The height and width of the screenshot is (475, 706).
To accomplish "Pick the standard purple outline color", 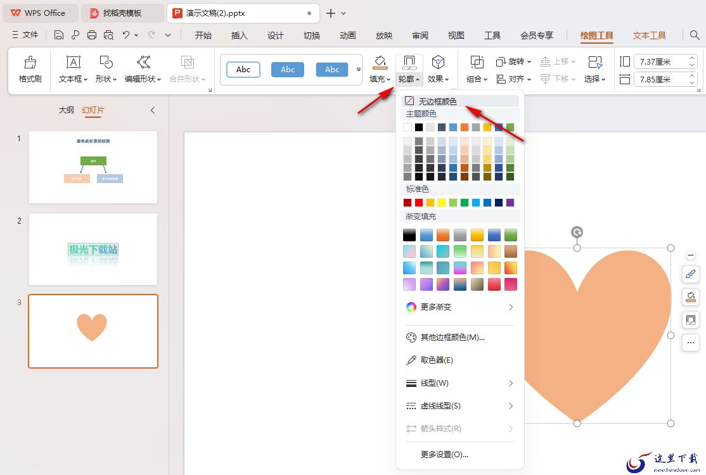I will [x=510, y=203].
